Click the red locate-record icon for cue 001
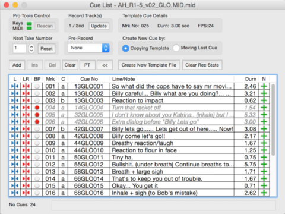 [x=26, y=86]
